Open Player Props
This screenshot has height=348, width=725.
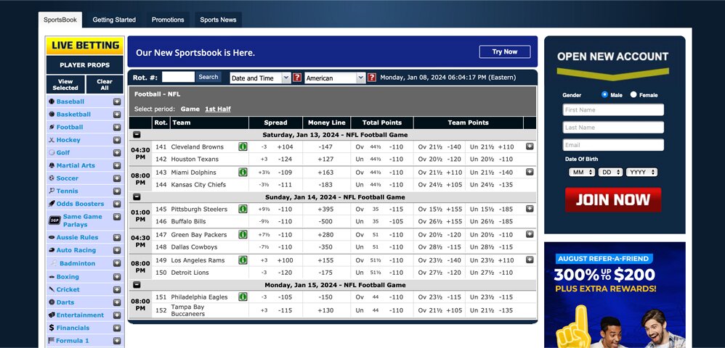(x=85, y=65)
